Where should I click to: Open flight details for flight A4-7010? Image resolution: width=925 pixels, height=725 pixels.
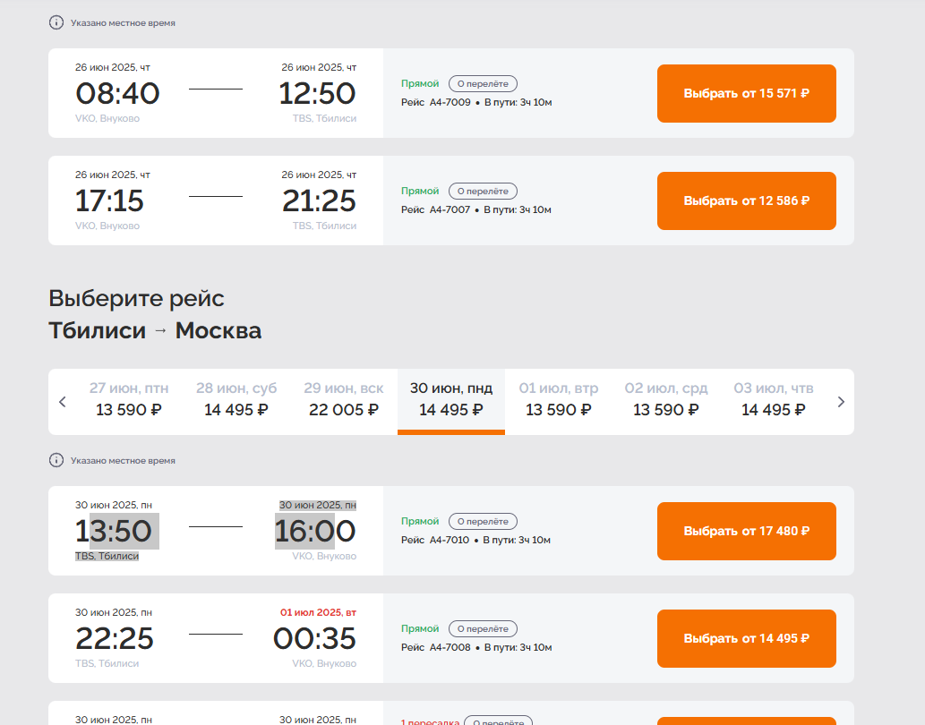click(483, 522)
